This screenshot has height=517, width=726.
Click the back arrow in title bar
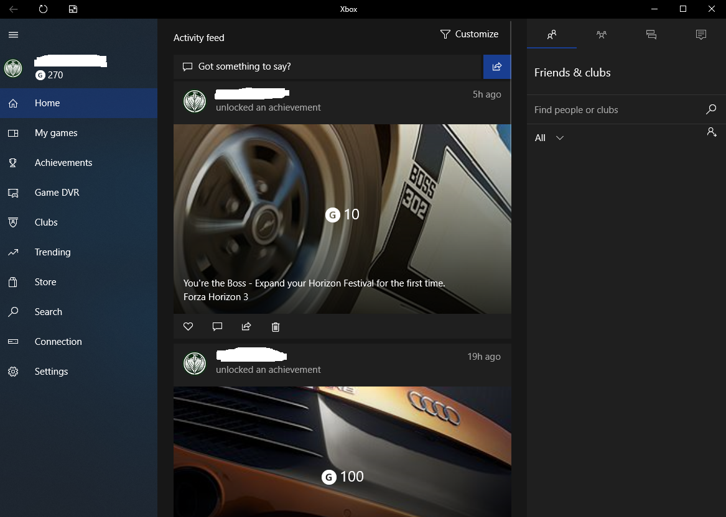coord(14,9)
